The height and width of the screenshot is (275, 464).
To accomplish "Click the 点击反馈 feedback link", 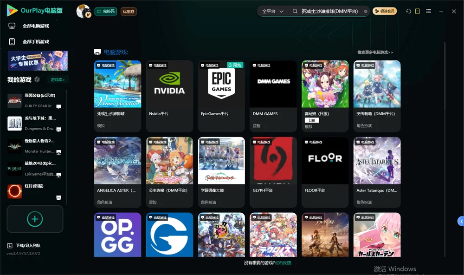I will point(283,262).
